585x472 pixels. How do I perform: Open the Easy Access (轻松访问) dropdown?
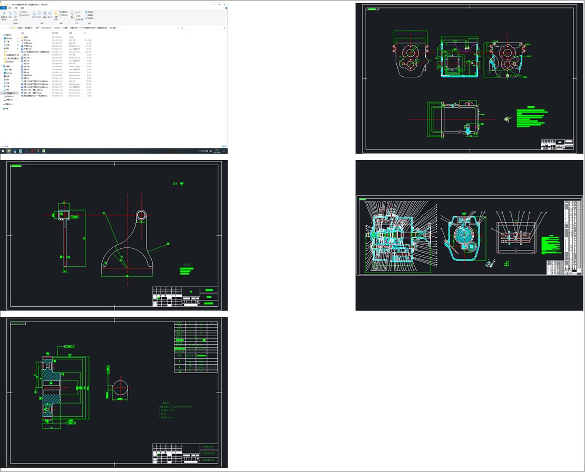pos(64,15)
